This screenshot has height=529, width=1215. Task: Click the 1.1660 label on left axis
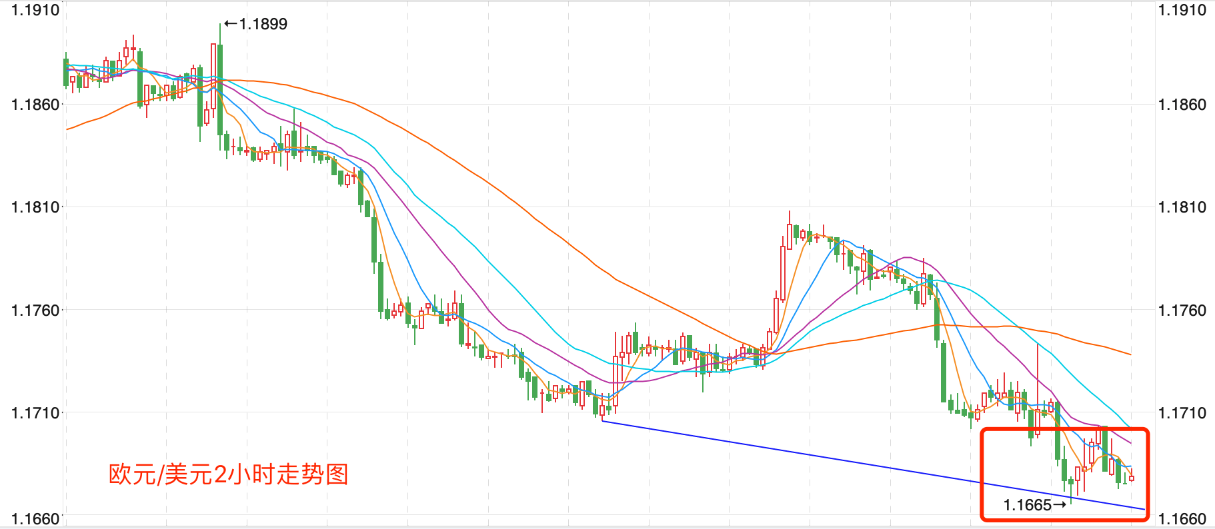(x=35, y=518)
